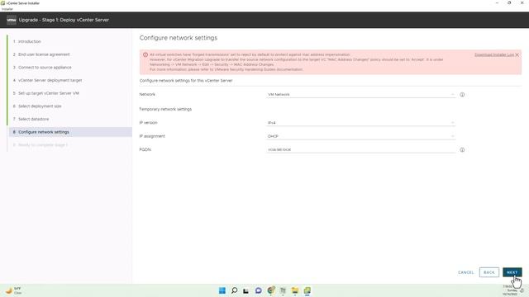This screenshot has height=297, width=529.
Task: Open File Explorer from taskbar
Action: click(295, 290)
